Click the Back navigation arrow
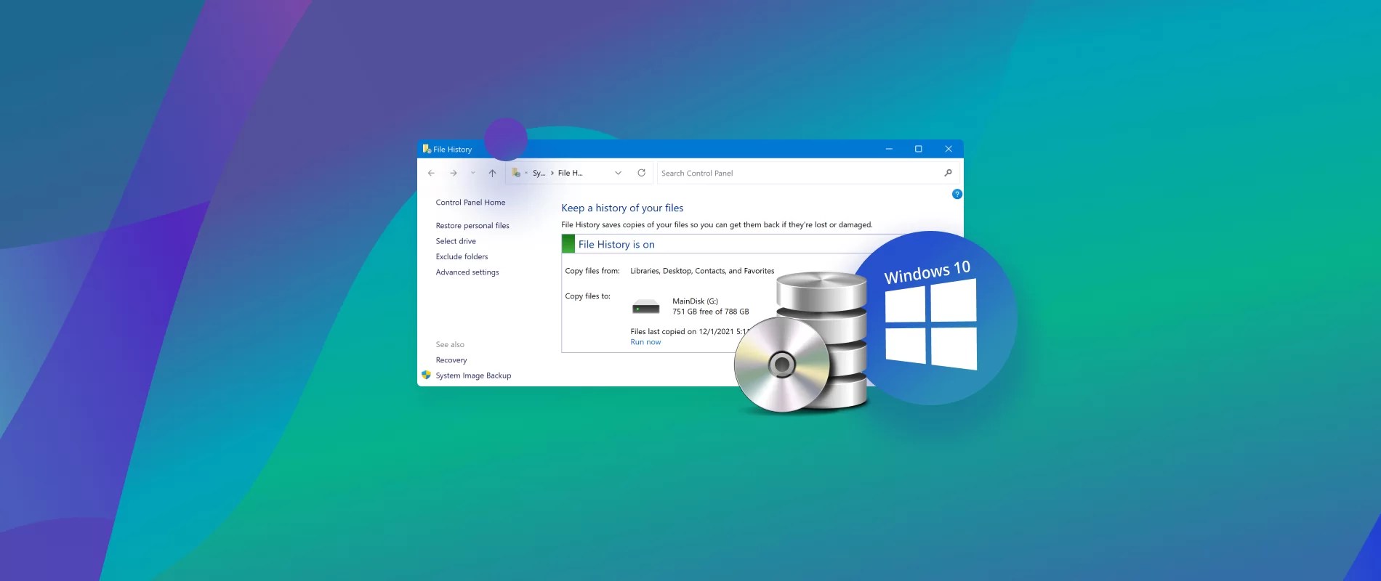 point(431,173)
